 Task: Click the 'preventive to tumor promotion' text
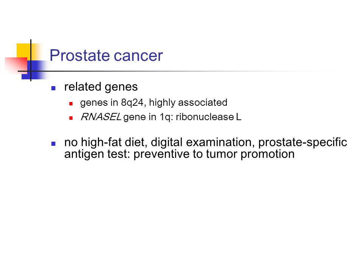tap(214, 154)
